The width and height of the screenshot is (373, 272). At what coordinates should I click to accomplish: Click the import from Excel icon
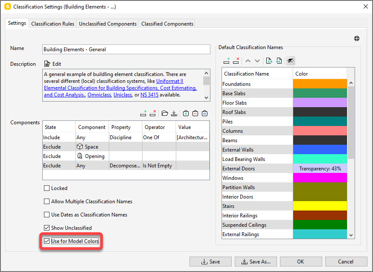click(x=279, y=61)
